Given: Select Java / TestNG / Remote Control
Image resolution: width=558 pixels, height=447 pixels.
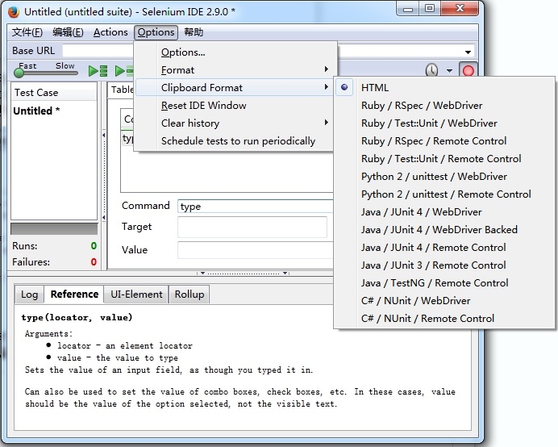Looking at the screenshot, I should (444, 283).
